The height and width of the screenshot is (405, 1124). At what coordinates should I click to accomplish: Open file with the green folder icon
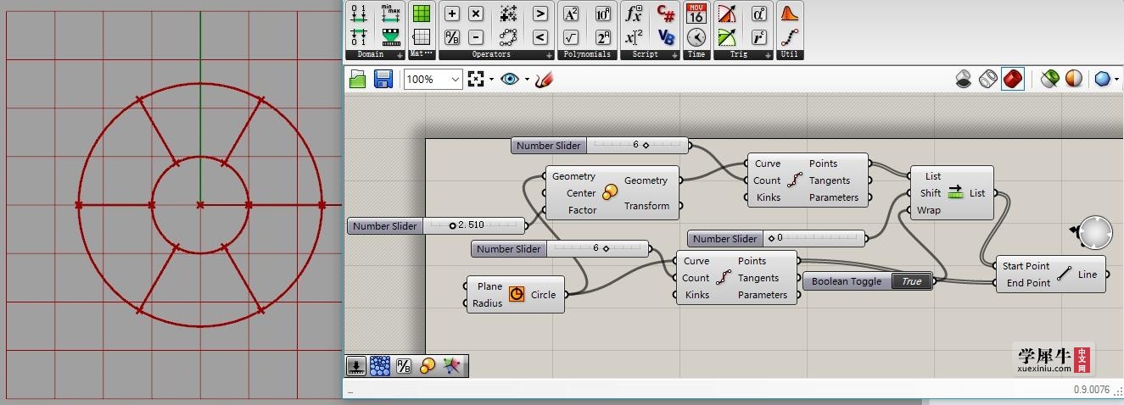tap(357, 80)
